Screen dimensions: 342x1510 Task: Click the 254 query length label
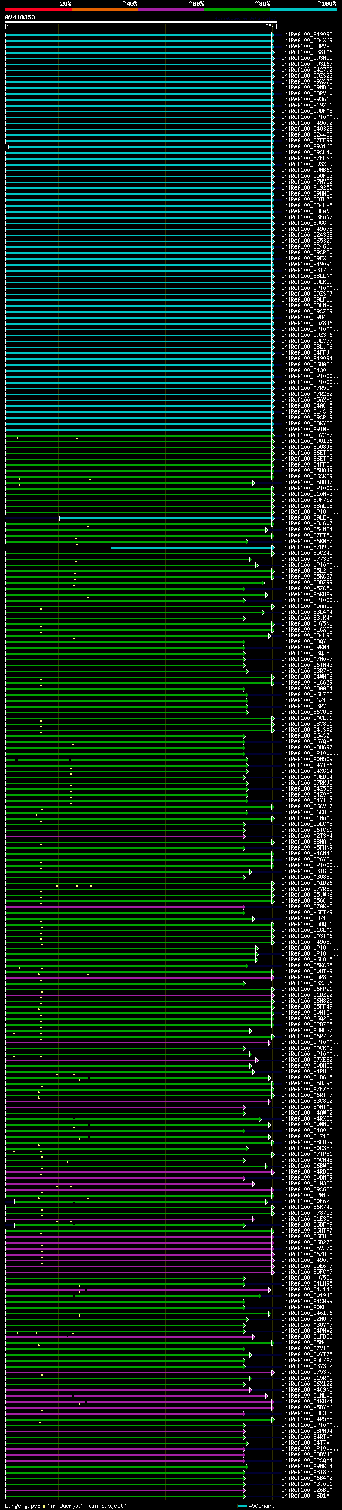269,26
